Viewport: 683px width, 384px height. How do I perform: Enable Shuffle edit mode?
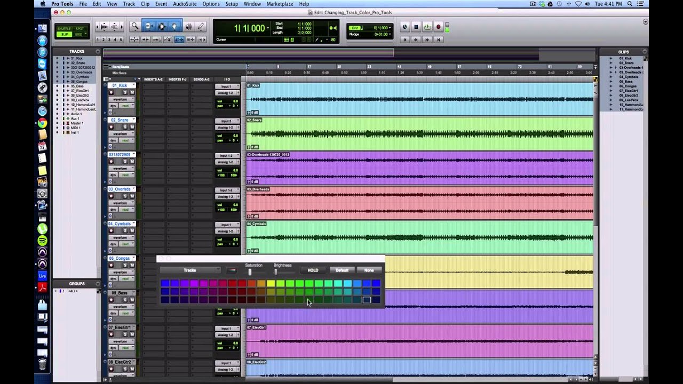pyautogui.click(x=65, y=29)
